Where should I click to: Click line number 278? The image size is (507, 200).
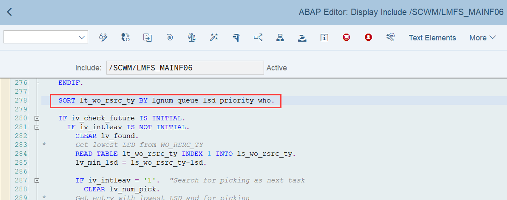click(21, 100)
